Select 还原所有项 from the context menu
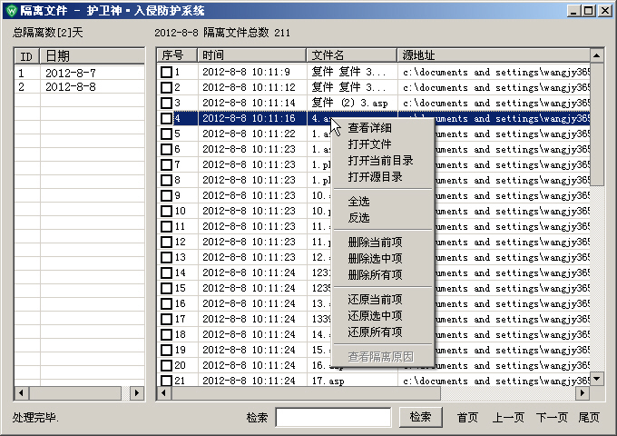Image resolution: width=617 pixels, height=436 pixels. click(375, 332)
